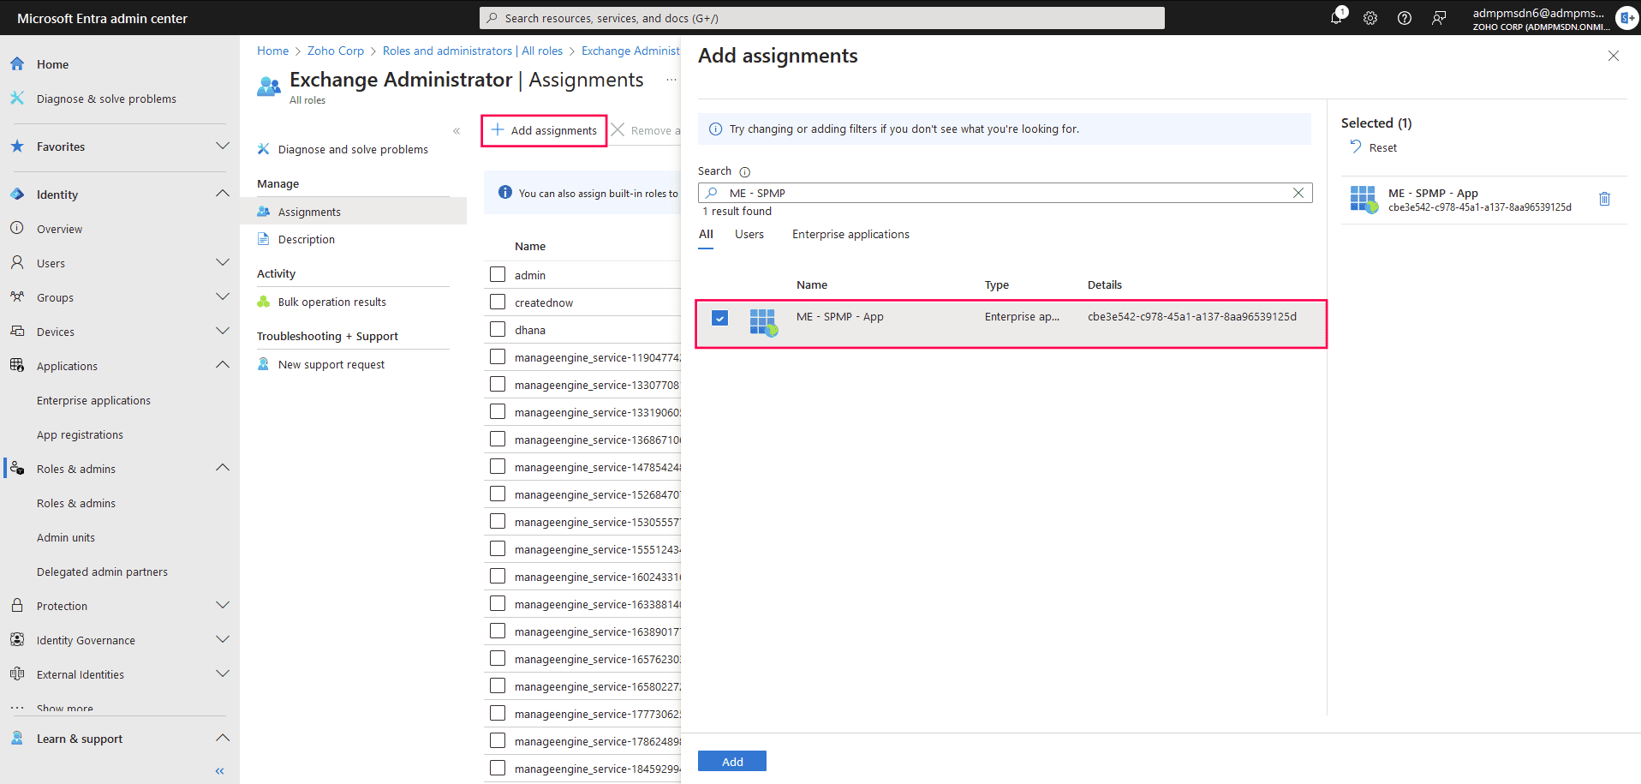Click the Identity diamond icon
1641x784 pixels.
(x=17, y=195)
